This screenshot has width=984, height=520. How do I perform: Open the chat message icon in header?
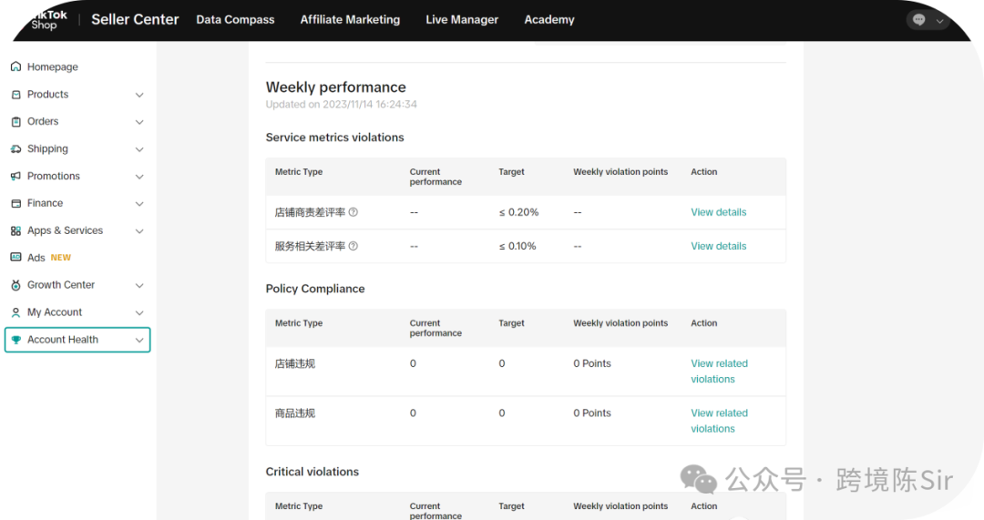[x=918, y=20]
